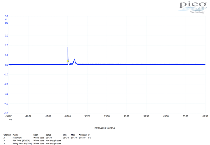Click the second smaller waveform pulse peak
Image resolution: width=210 pixels, height=145 pixels.
click(75, 59)
